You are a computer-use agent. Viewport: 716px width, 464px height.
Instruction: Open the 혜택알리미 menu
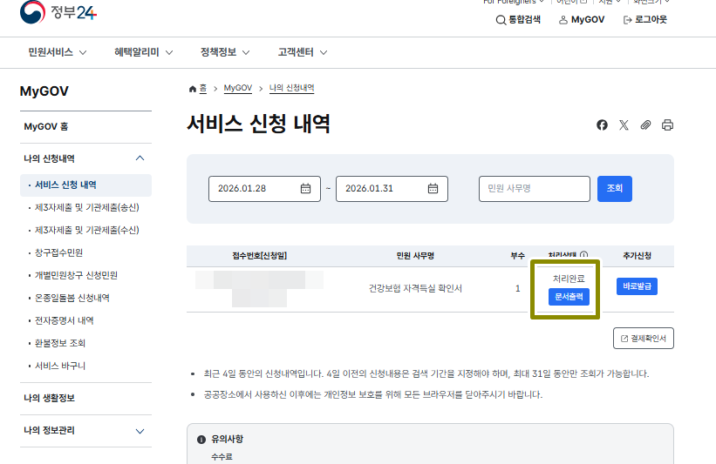(143, 52)
